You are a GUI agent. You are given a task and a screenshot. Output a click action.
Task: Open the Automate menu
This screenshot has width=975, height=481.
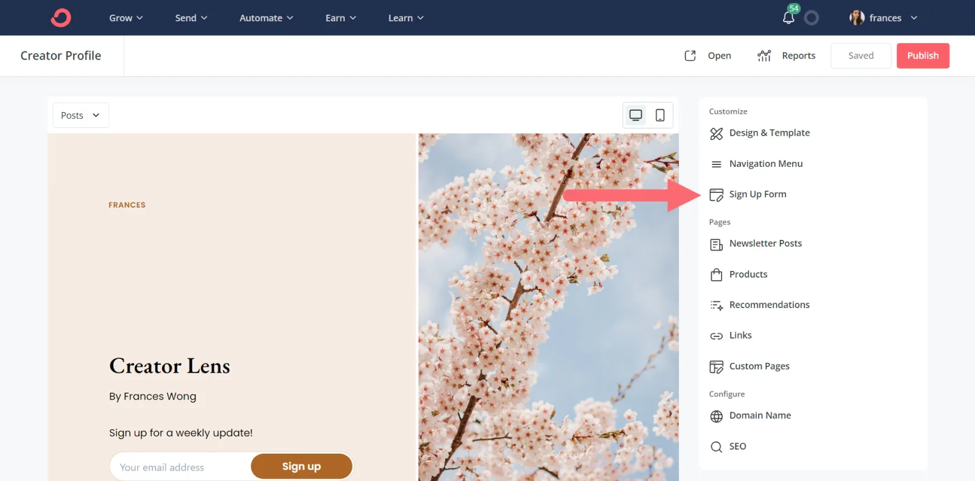(x=266, y=18)
